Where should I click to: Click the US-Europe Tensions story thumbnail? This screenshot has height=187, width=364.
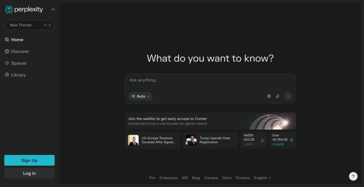[x=133, y=140]
